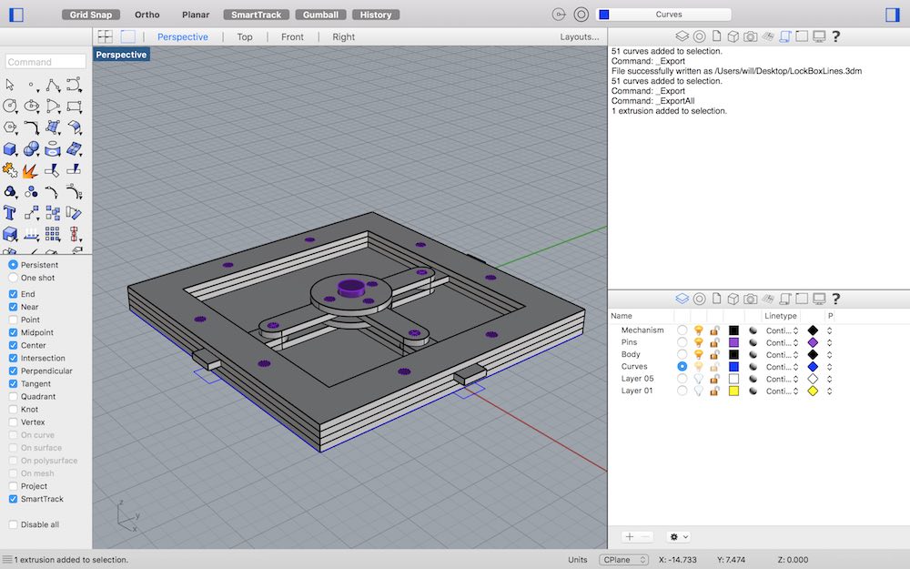Select the circle drawing tool
The height and width of the screenshot is (569, 910).
(x=10, y=106)
